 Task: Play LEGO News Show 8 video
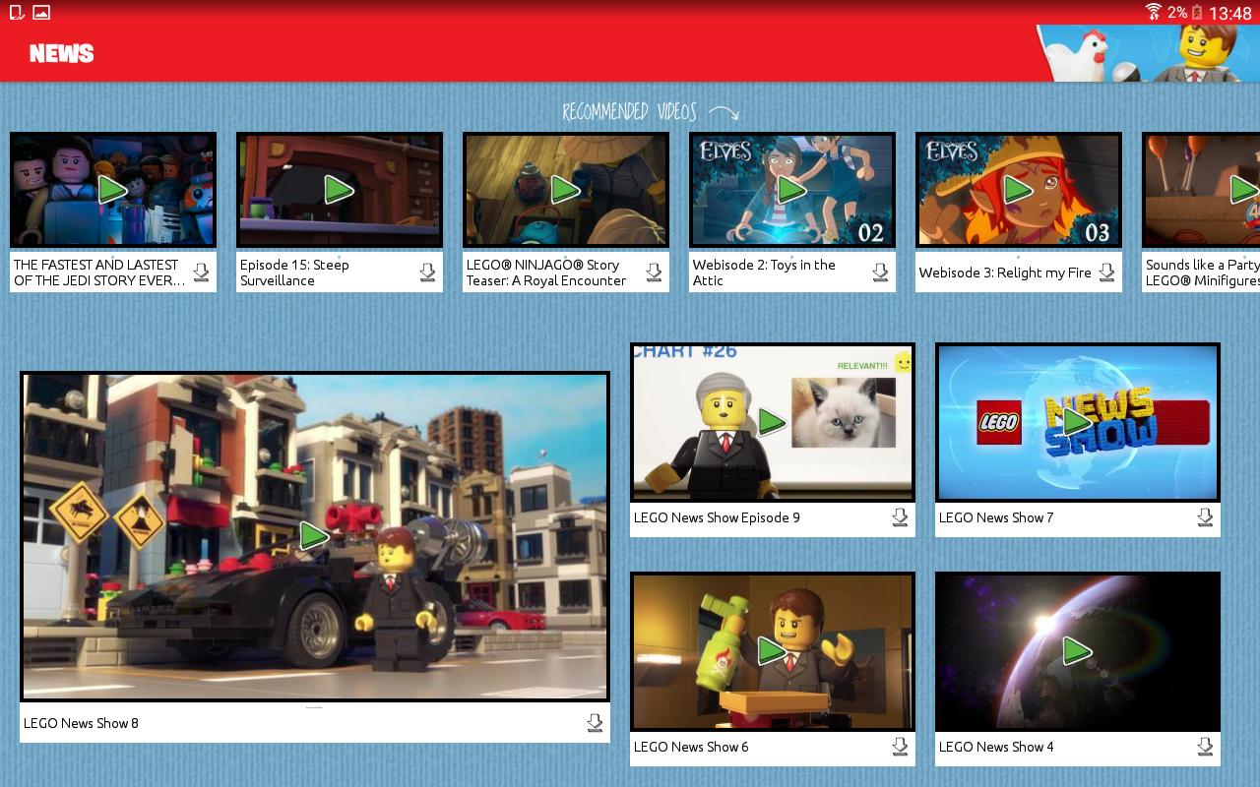pyautogui.click(x=314, y=535)
